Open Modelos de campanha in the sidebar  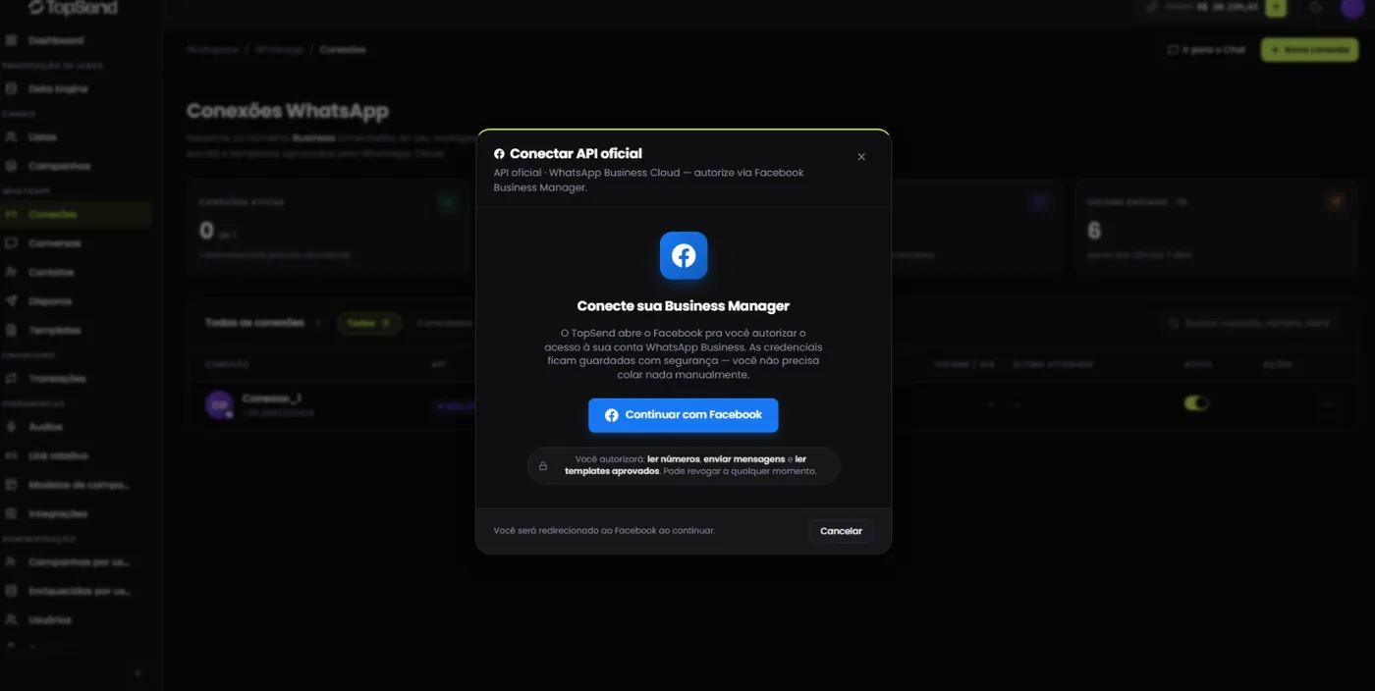click(77, 485)
